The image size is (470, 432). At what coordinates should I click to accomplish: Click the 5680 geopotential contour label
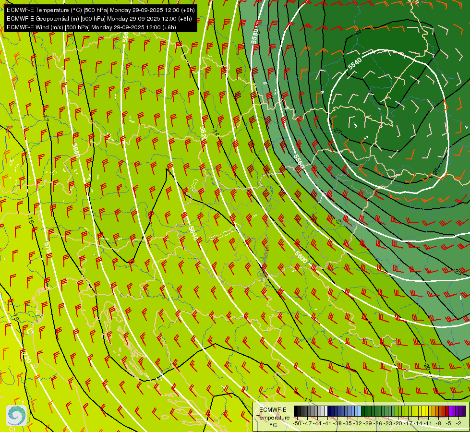(76, 151)
